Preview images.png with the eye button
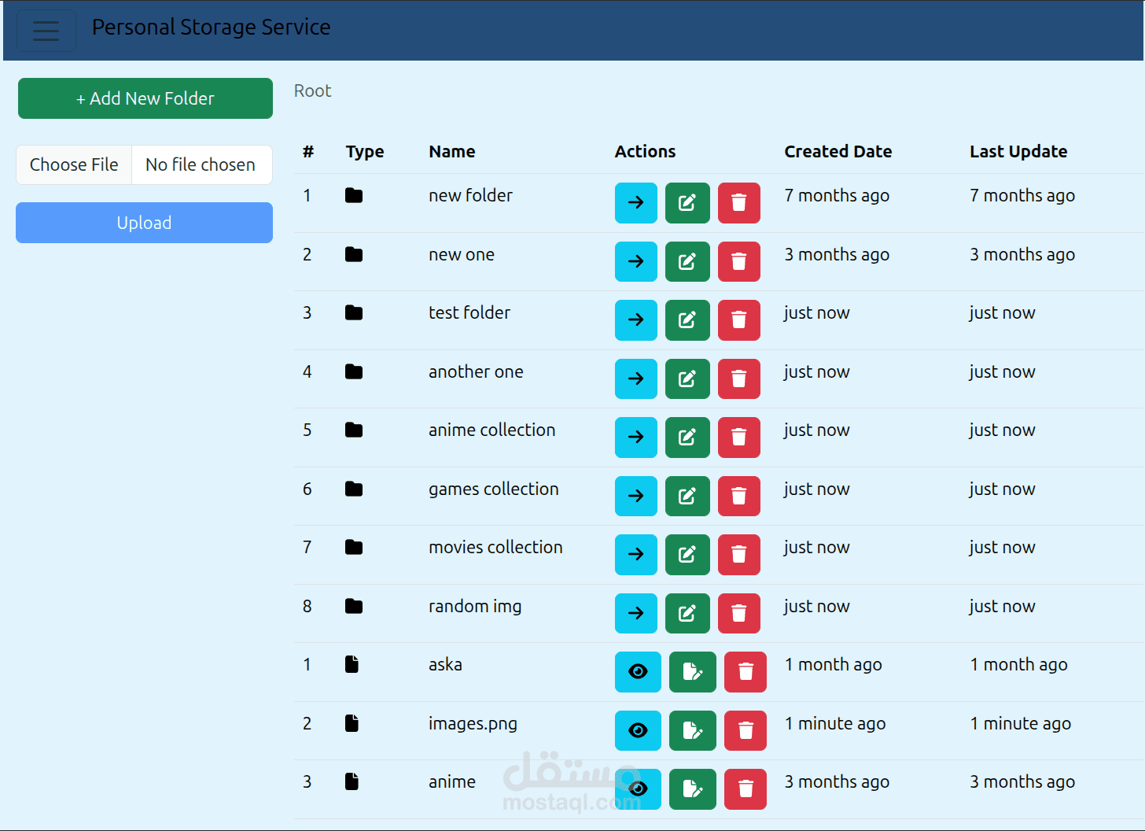This screenshot has width=1145, height=831. [x=638, y=730]
